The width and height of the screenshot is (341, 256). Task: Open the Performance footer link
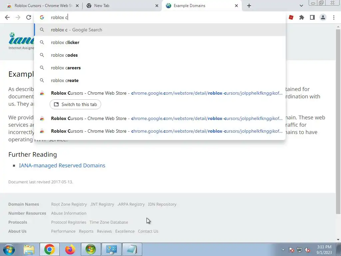pos(63,231)
